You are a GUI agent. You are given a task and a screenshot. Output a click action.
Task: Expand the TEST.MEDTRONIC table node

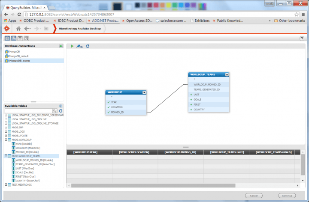tap(6, 185)
